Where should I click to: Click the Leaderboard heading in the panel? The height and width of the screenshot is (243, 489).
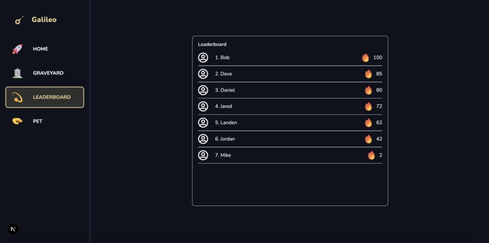coord(212,44)
